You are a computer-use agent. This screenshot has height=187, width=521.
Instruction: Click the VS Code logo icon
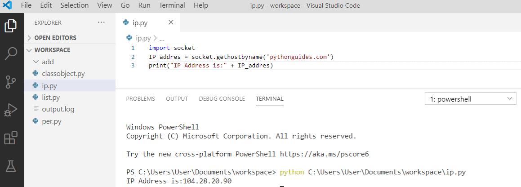[x=7, y=5]
